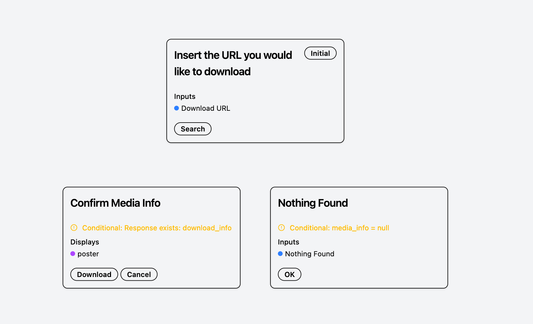Click the 'Response exists: download_info' conditional text
Viewport: 533px width, 324px height.
(178, 228)
